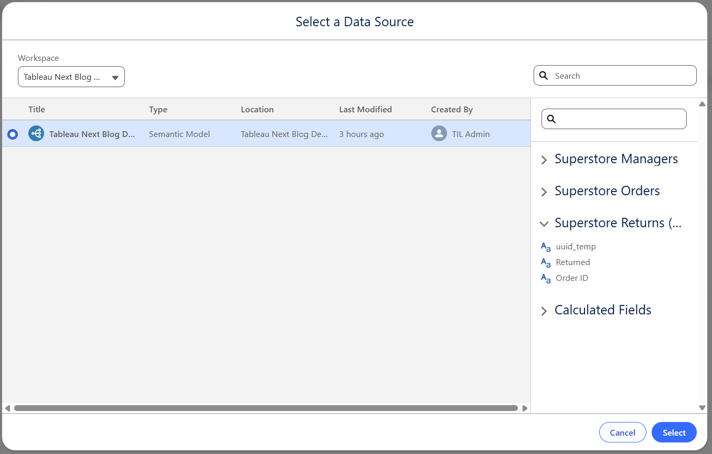Click the text type icon beside Order ID
The width and height of the screenshot is (712, 454).
click(546, 278)
